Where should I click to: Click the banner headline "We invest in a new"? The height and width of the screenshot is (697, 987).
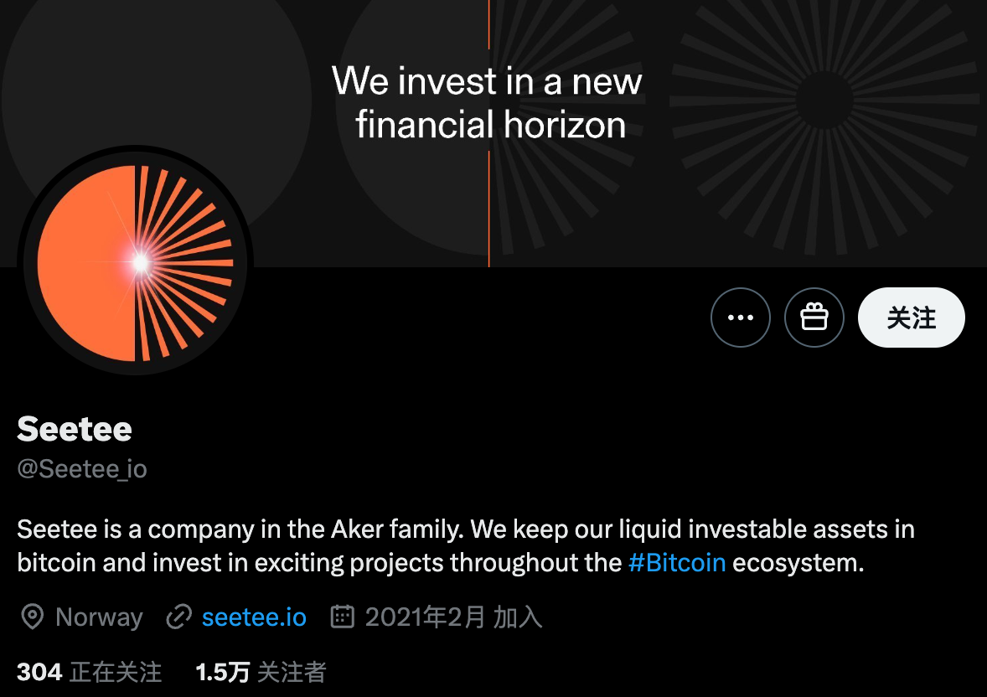click(x=487, y=82)
